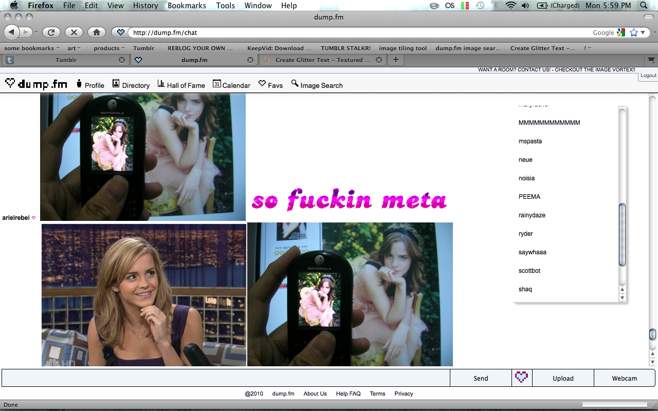Click the browser reload button
This screenshot has height=411, width=658.
[x=51, y=32]
